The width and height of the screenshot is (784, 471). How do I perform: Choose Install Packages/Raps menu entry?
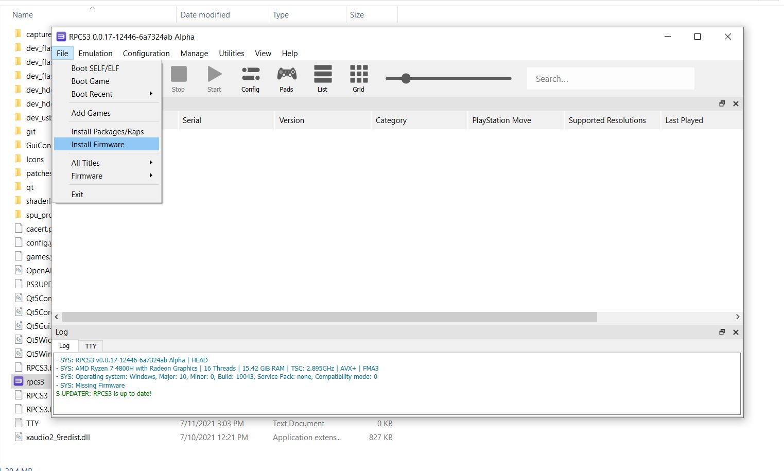pos(107,132)
